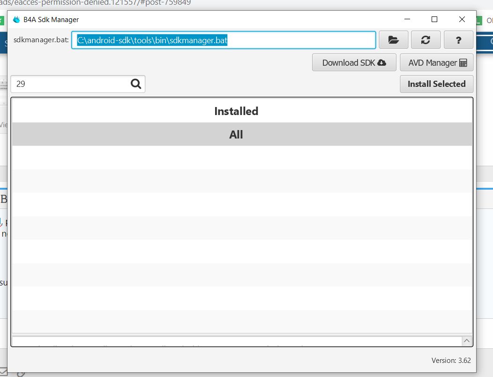
Task: Close the B4A Sdk Manager window
Action: (x=462, y=19)
